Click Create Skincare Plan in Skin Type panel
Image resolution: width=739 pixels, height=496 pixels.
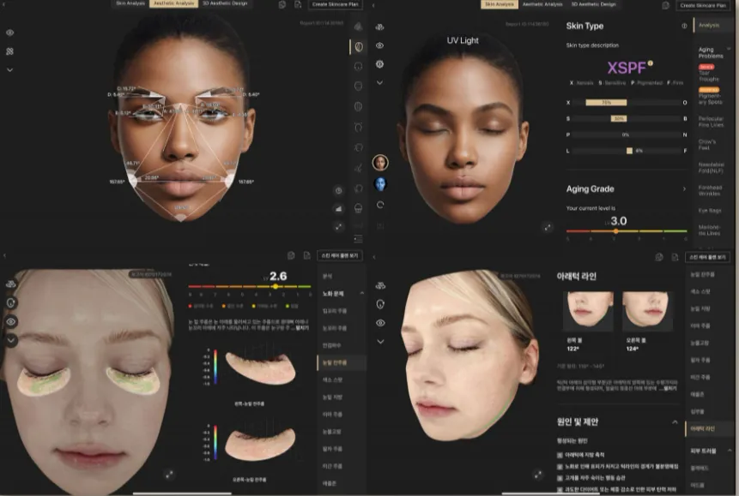[703, 5]
